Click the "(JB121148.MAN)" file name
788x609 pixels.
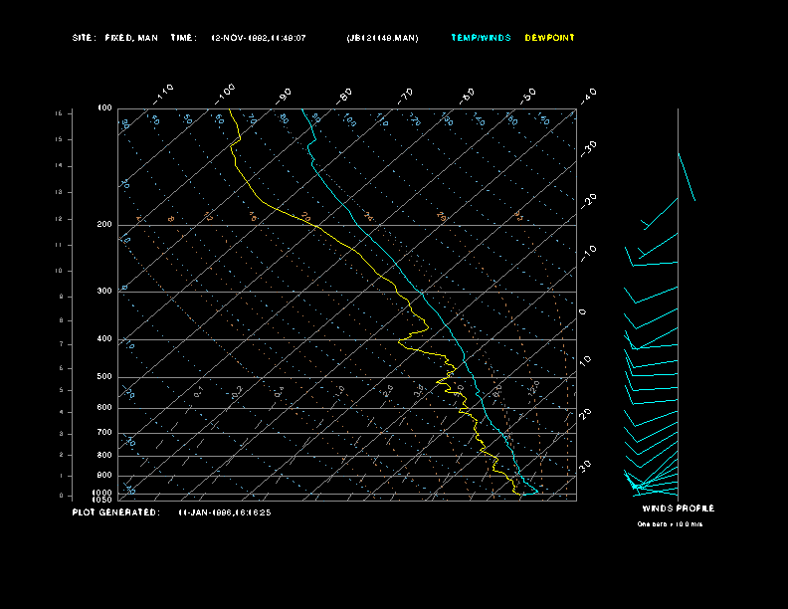click(382, 38)
